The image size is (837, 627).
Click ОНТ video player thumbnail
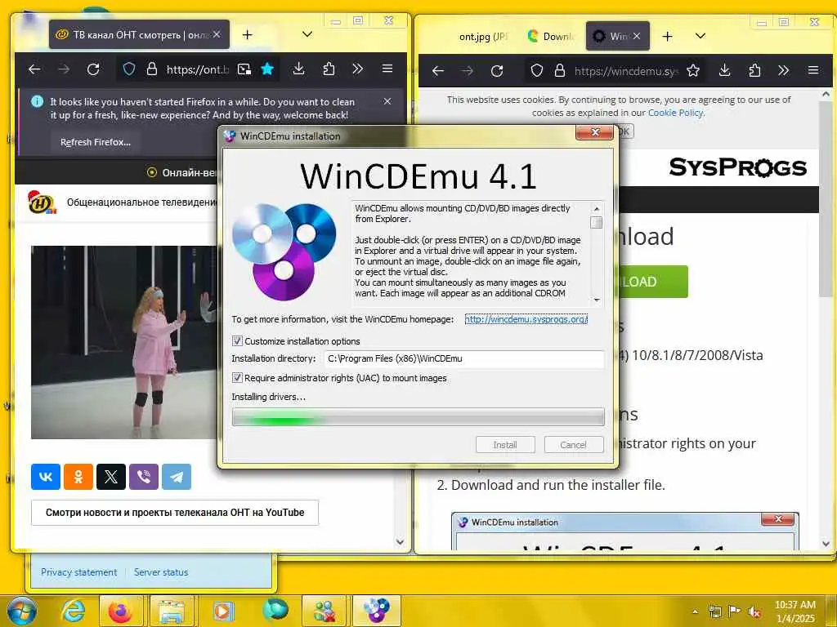[x=124, y=342]
